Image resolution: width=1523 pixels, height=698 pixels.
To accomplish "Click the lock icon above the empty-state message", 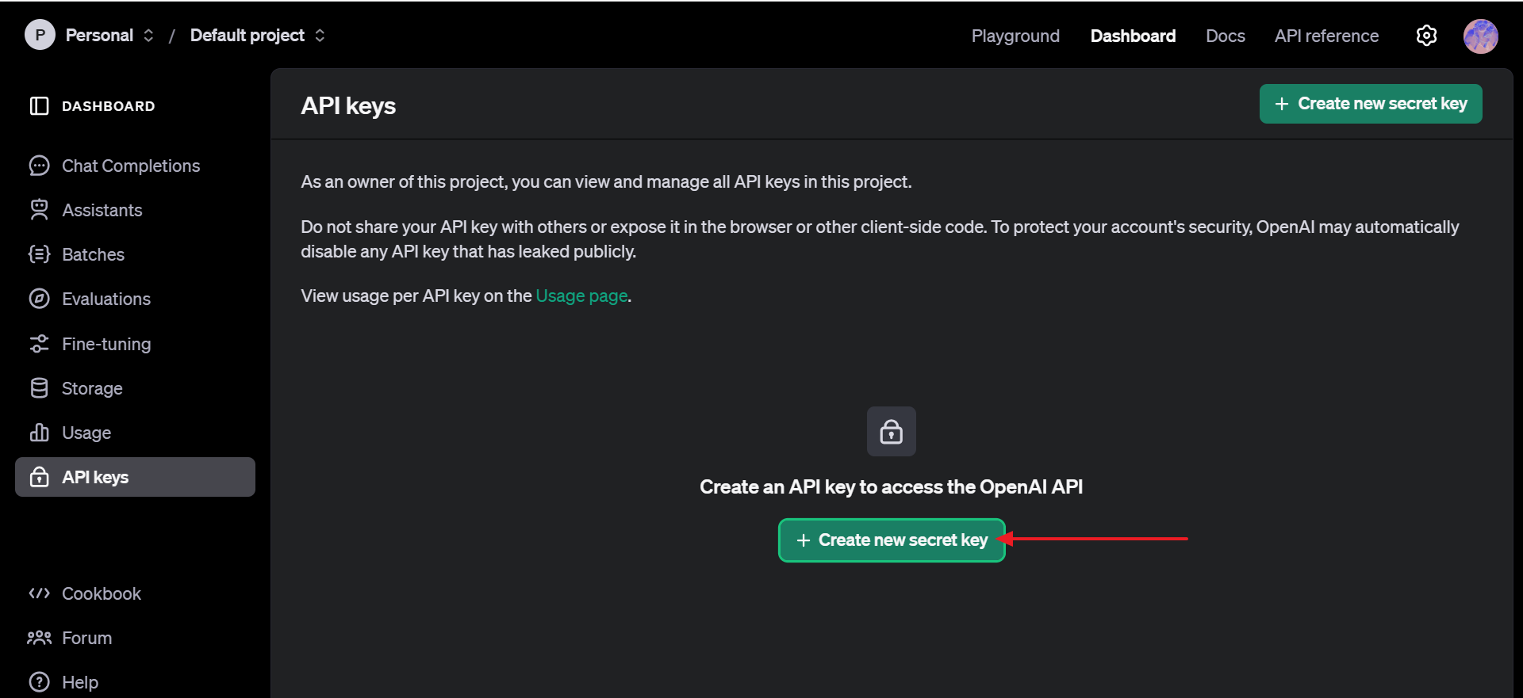I will point(892,432).
